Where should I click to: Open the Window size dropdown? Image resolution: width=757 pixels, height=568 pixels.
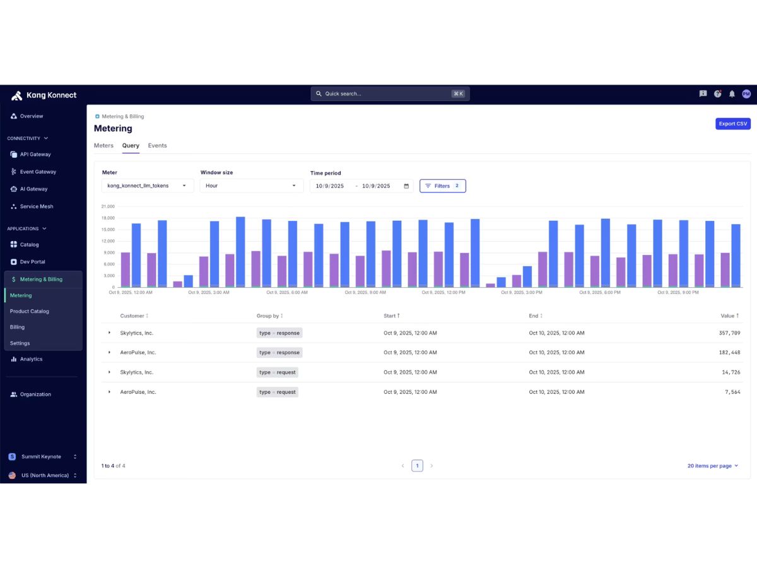click(x=251, y=186)
